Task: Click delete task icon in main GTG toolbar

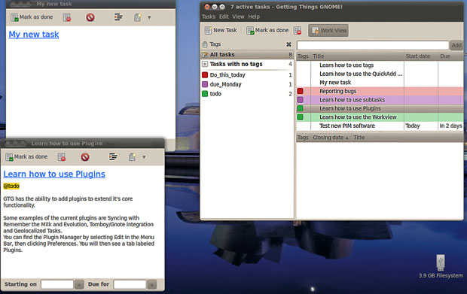Action: tap(298, 30)
